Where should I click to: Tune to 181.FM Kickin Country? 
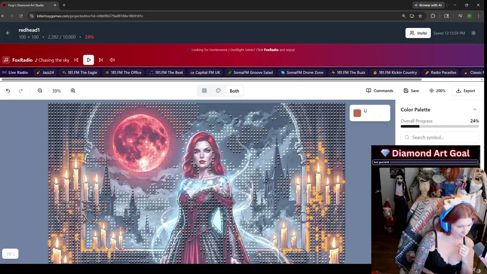(395, 72)
